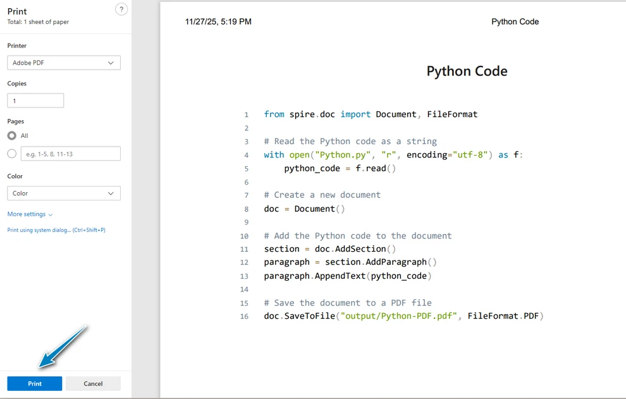626x399 pixels.
Task: Click the doc = Document() code line
Action: click(305, 209)
